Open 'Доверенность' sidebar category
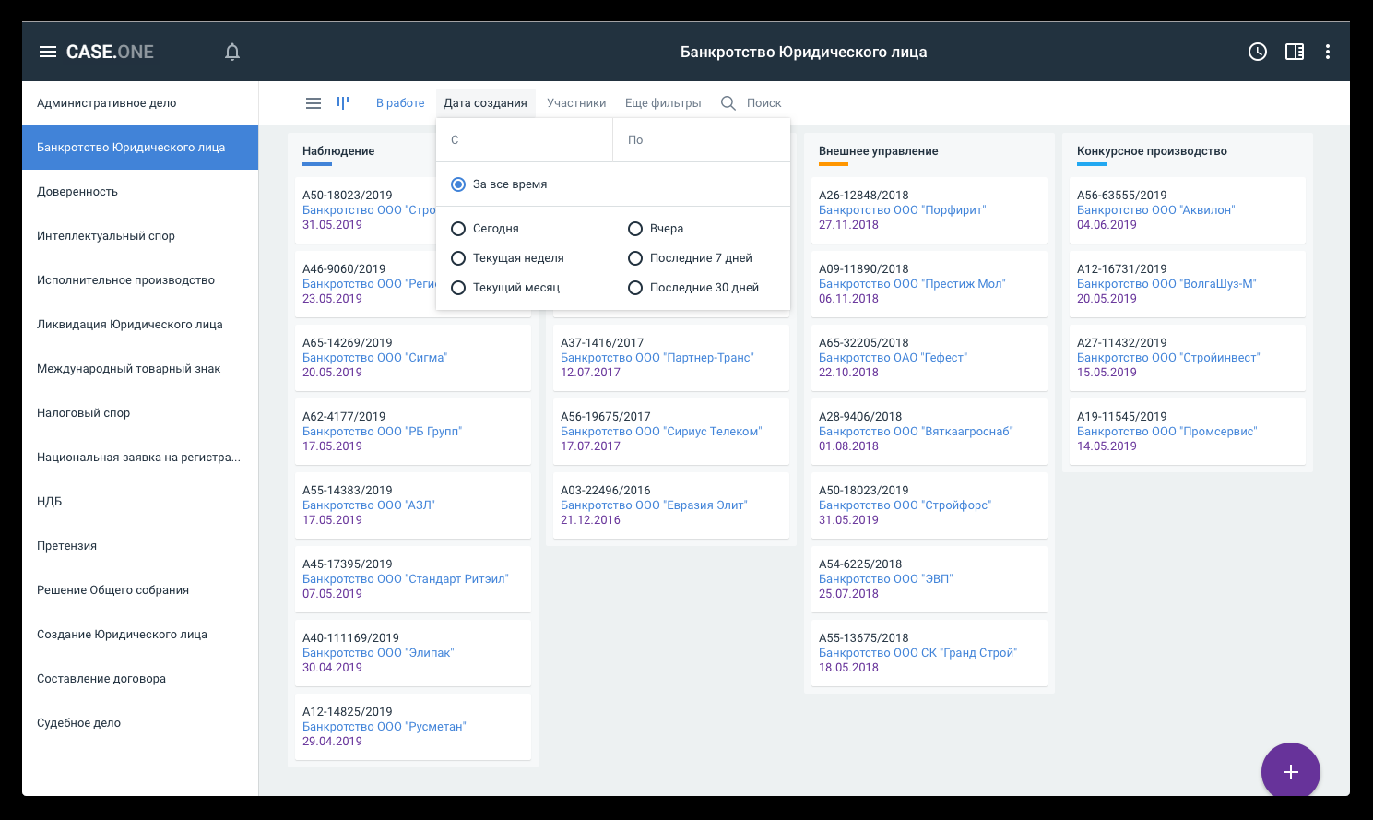1373x820 pixels. (140, 192)
